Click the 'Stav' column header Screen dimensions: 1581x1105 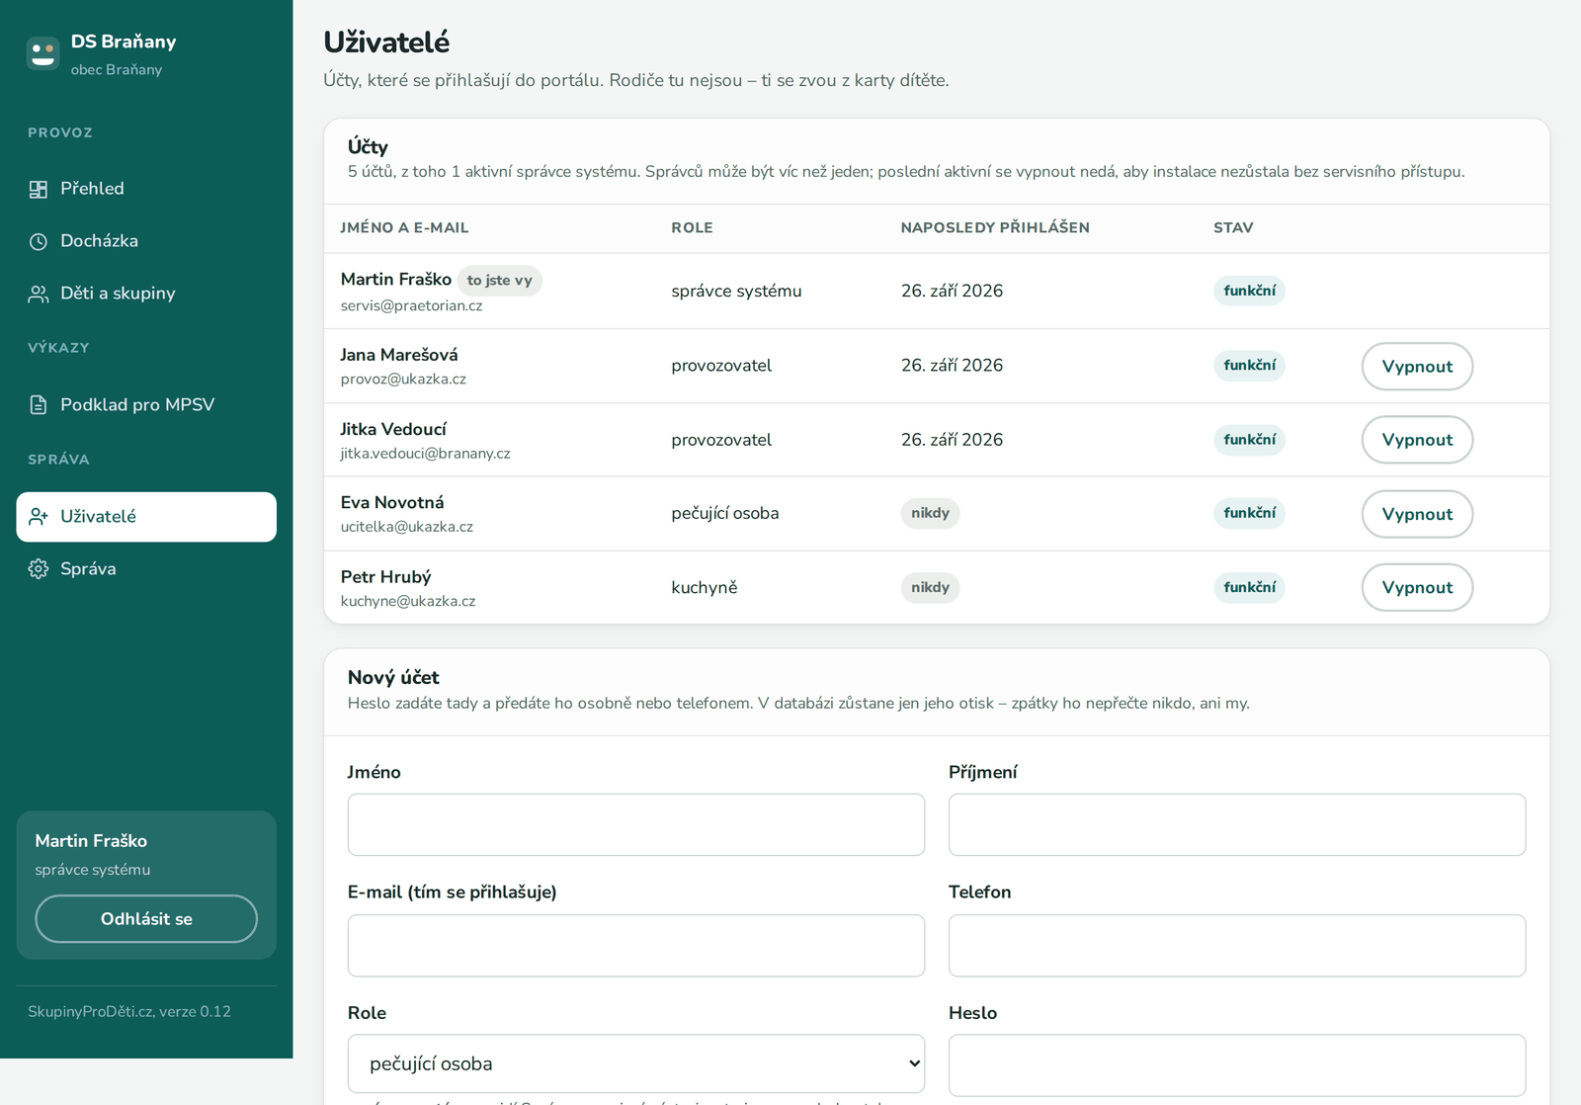tap(1233, 227)
